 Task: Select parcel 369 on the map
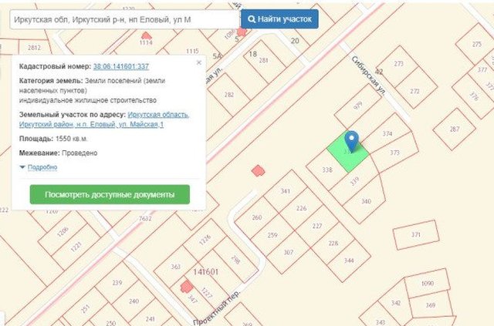click(431, 305)
